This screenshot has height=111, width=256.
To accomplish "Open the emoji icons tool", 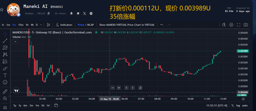I will coord(5,82).
